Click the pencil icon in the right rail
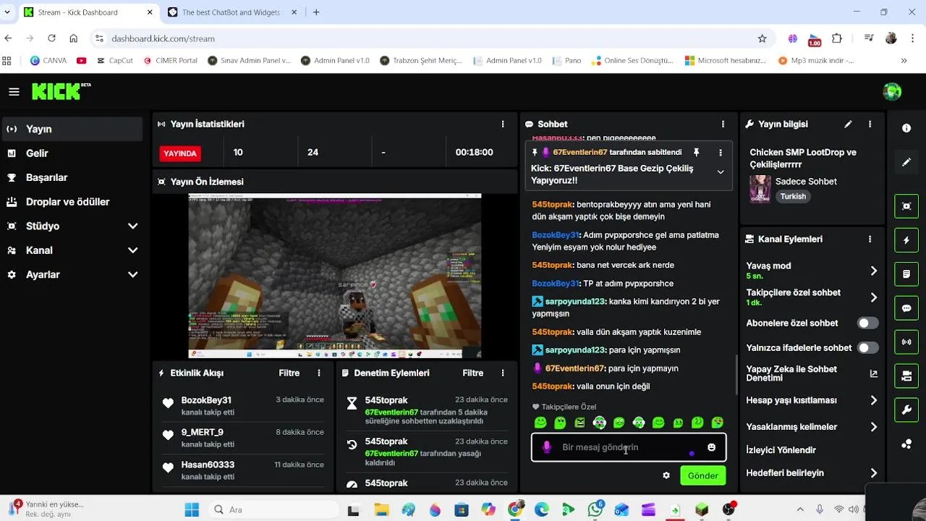This screenshot has width=926, height=521. pos(906,162)
